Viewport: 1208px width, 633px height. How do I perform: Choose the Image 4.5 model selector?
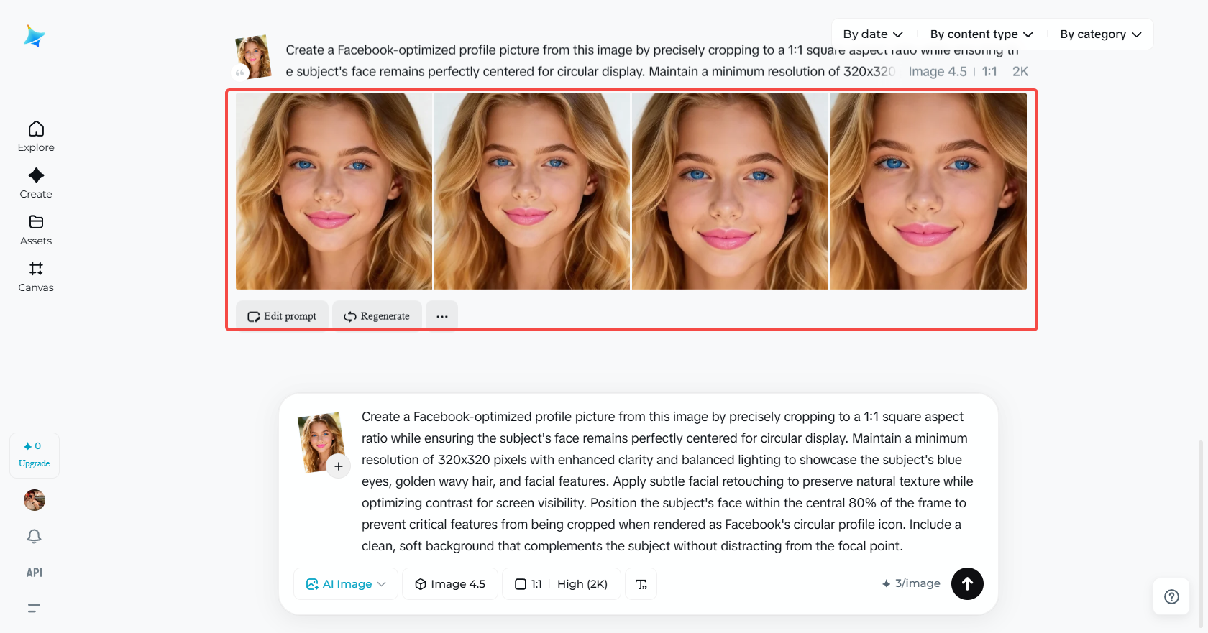point(450,584)
